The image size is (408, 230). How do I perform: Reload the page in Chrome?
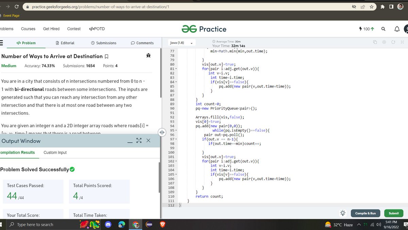(x=16, y=7)
